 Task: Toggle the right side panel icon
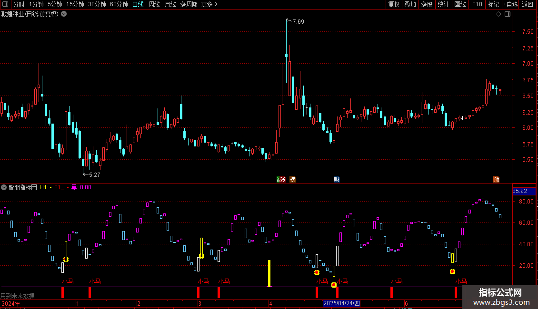pyautogui.click(x=508, y=14)
